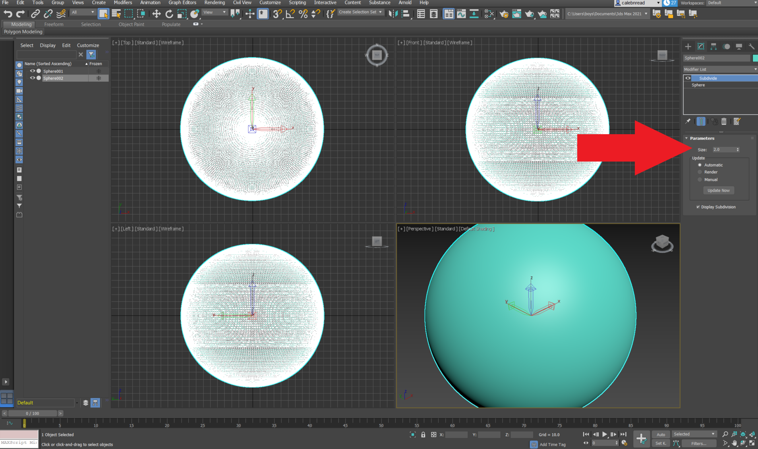
Task: Open the Create panel in the command panel
Action: pyautogui.click(x=688, y=46)
